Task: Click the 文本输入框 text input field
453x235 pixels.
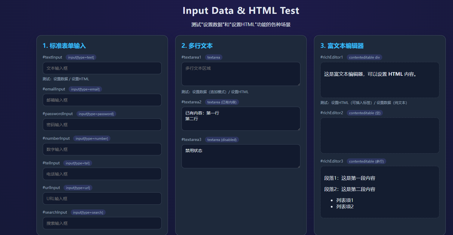Action: pos(102,68)
